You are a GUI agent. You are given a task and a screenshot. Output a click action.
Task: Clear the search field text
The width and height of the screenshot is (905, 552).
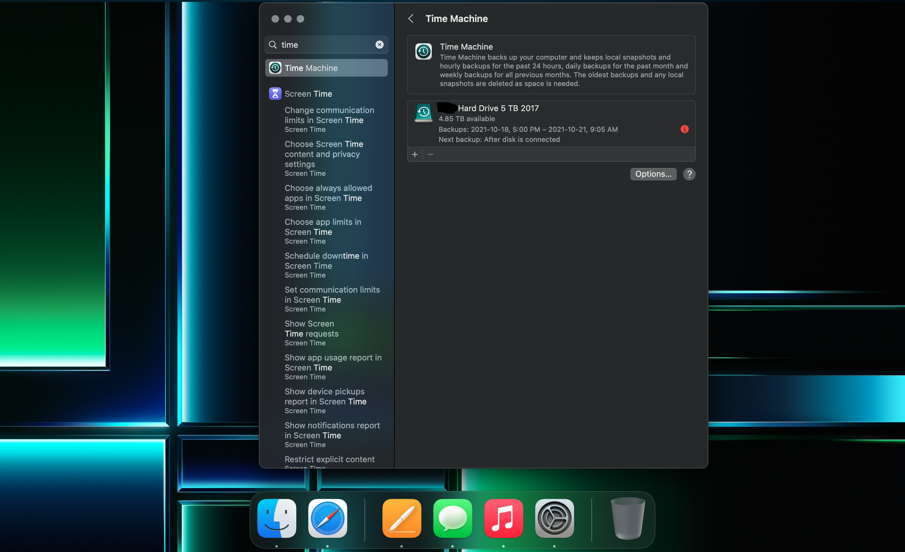coord(379,45)
